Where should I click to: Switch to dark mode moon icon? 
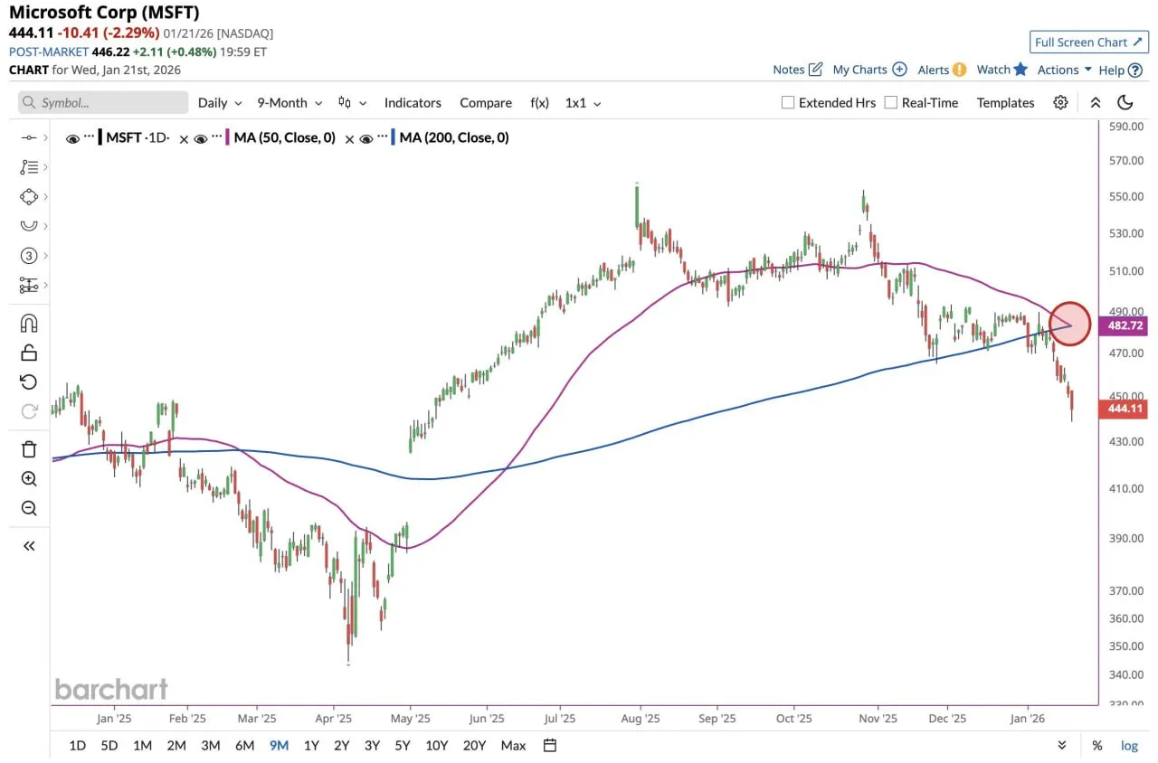1125,102
